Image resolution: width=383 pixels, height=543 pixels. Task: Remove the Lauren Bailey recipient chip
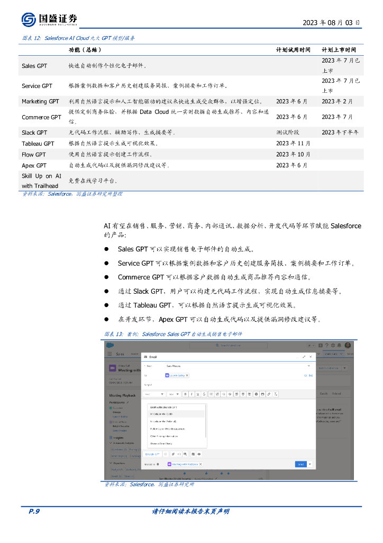point(187,375)
